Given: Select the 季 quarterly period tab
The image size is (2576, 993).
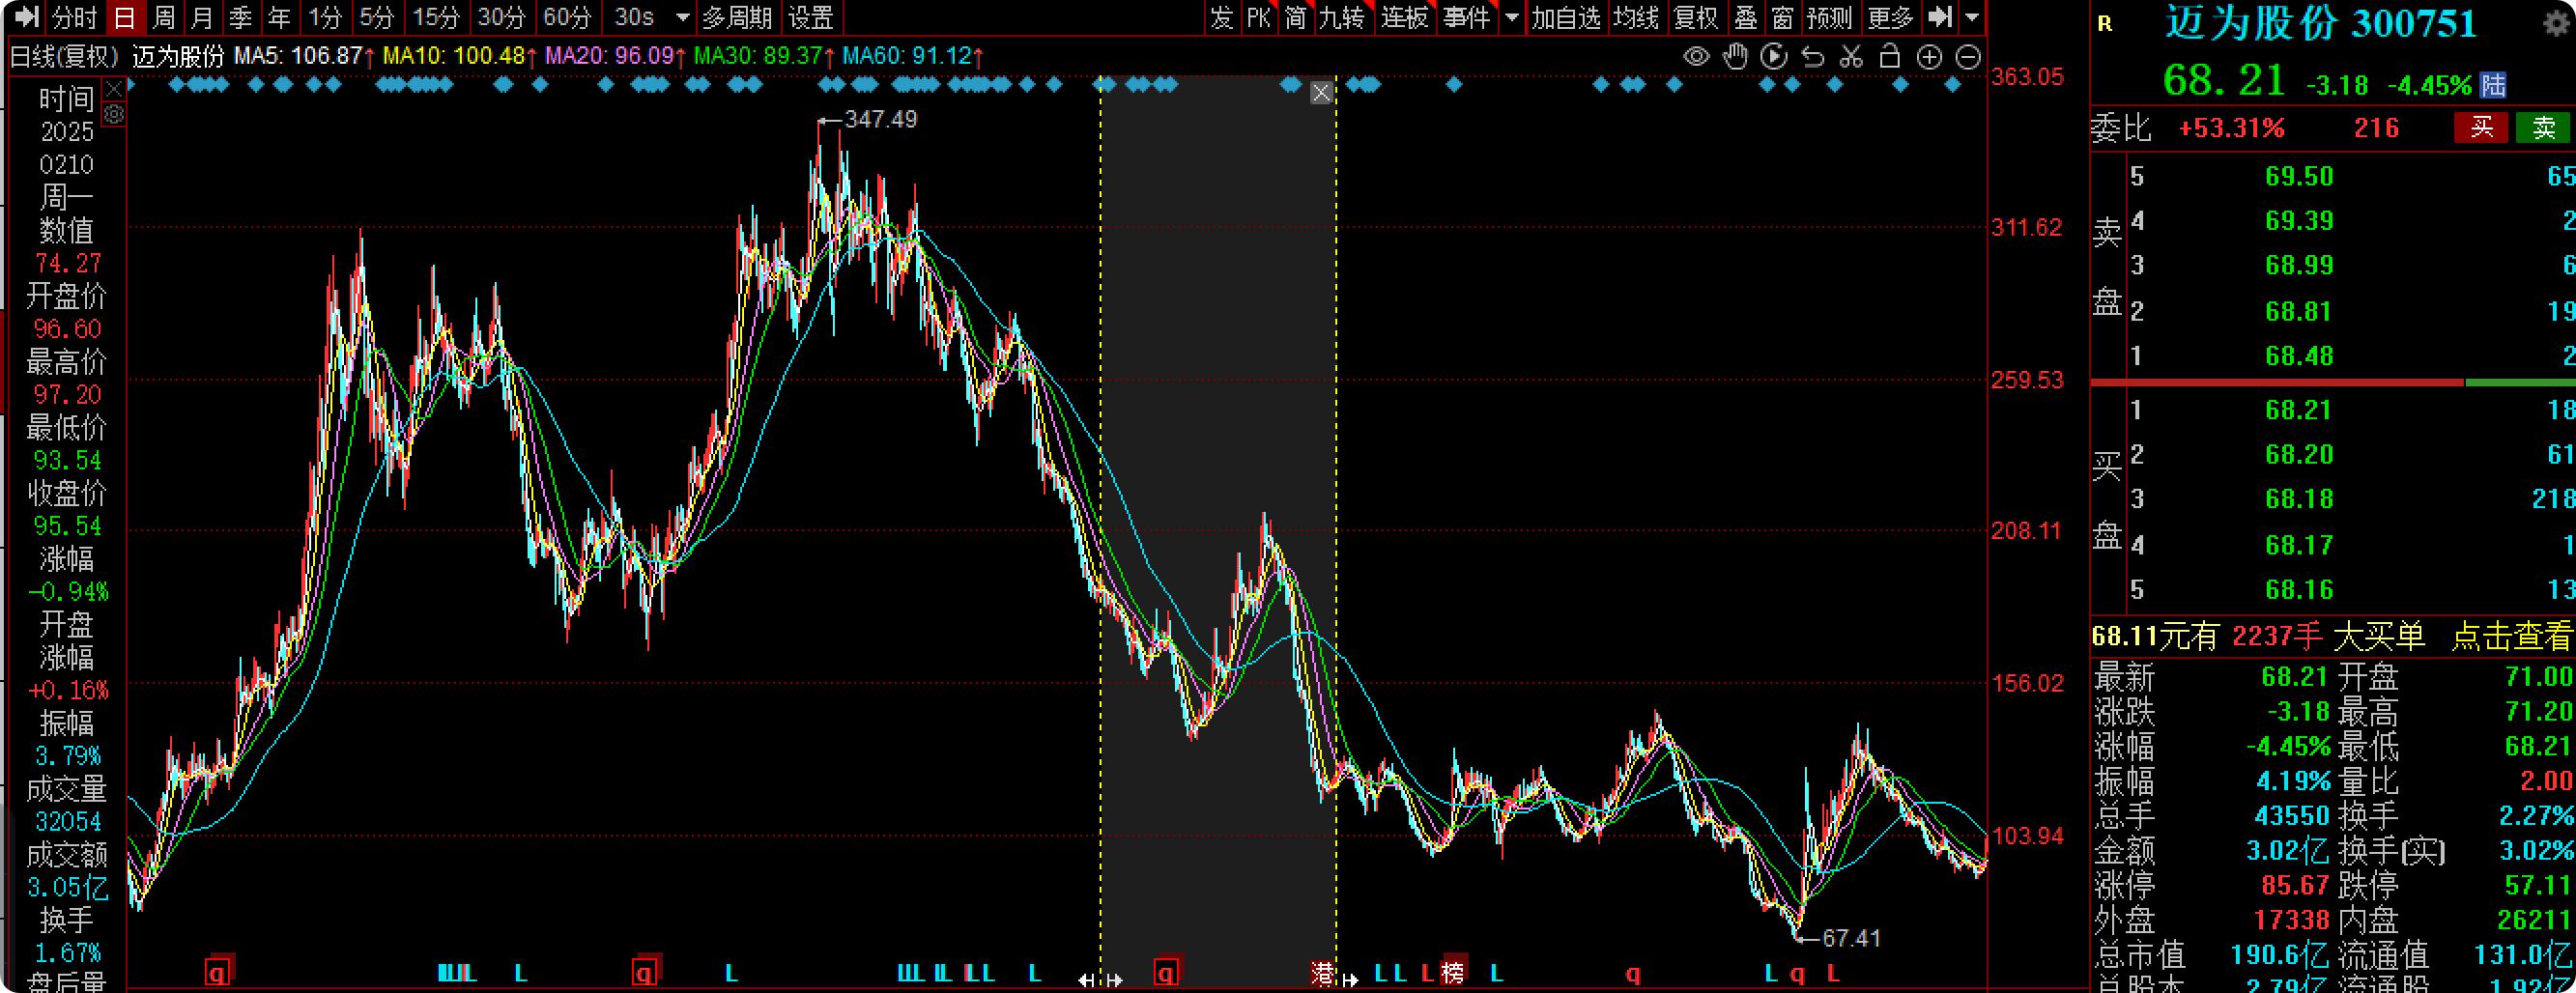Looking at the screenshot, I should [240, 17].
